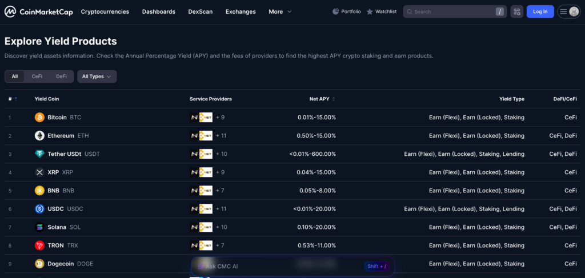
Task: Expand the All Types dropdown
Action: click(x=97, y=76)
